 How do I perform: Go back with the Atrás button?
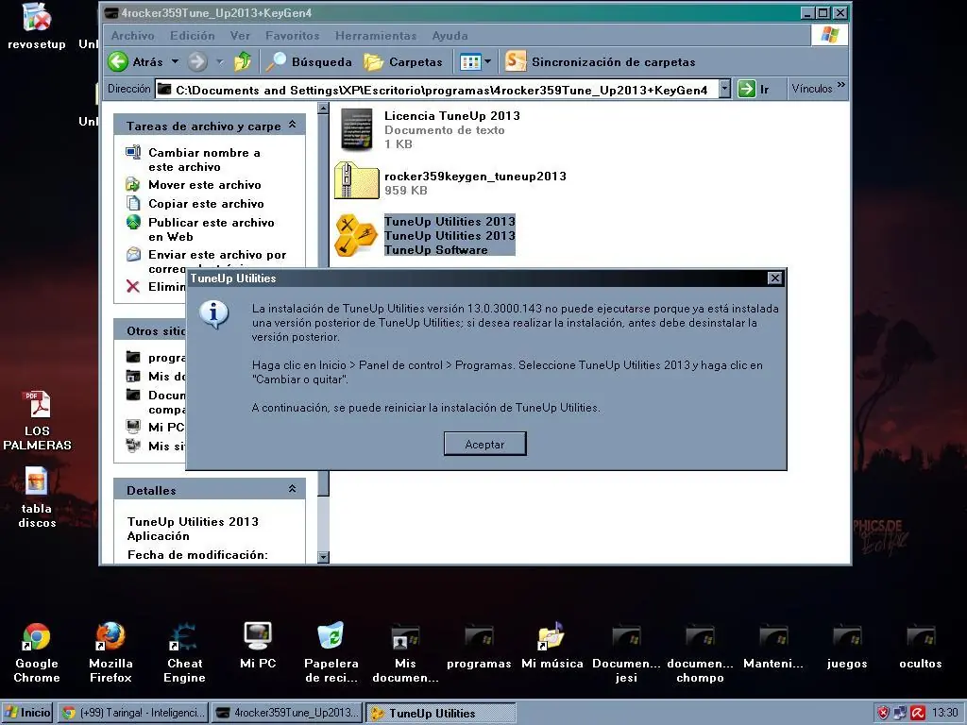point(136,61)
